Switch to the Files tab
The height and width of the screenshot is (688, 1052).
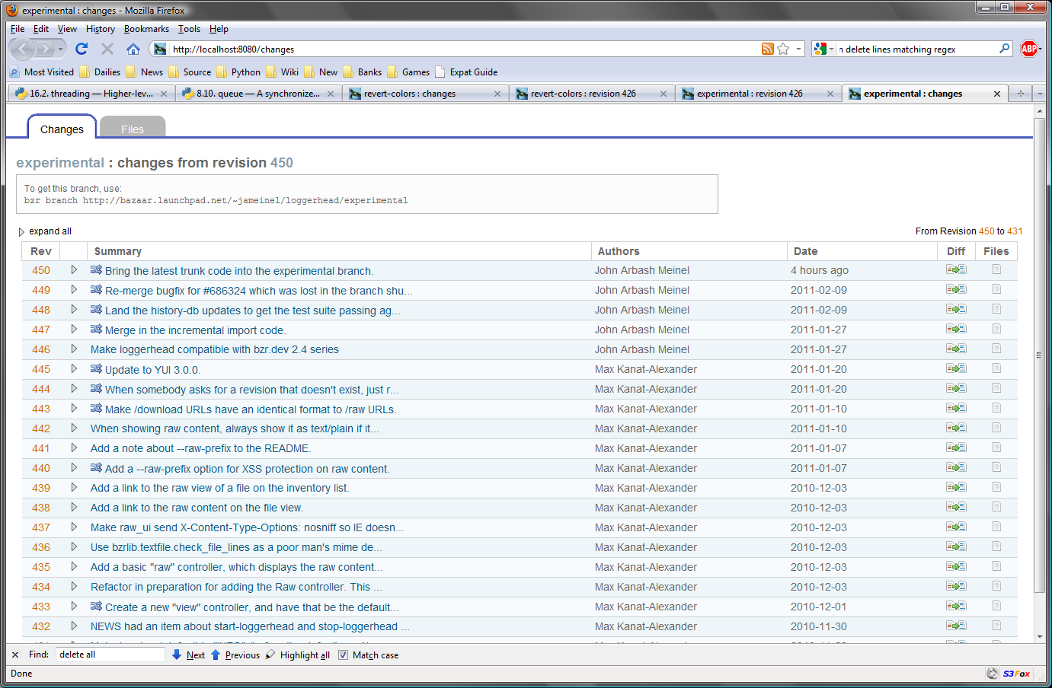coord(132,129)
